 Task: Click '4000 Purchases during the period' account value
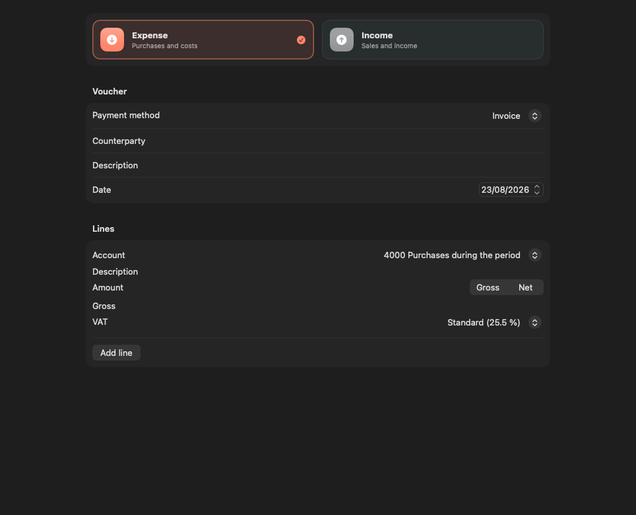coord(452,256)
